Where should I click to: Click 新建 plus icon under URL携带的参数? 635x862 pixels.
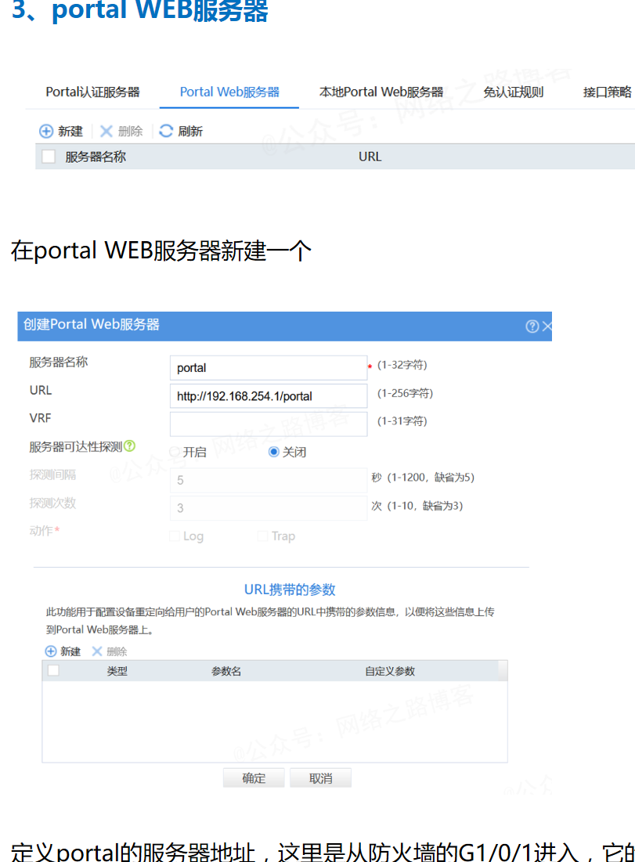click(51, 651)
